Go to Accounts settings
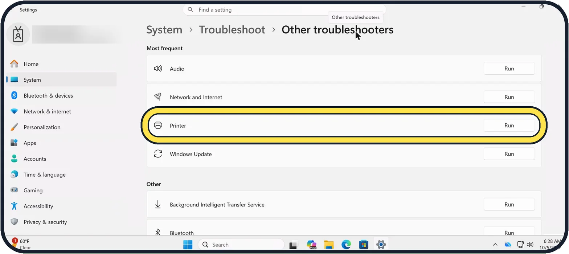 tap(61, 159)
